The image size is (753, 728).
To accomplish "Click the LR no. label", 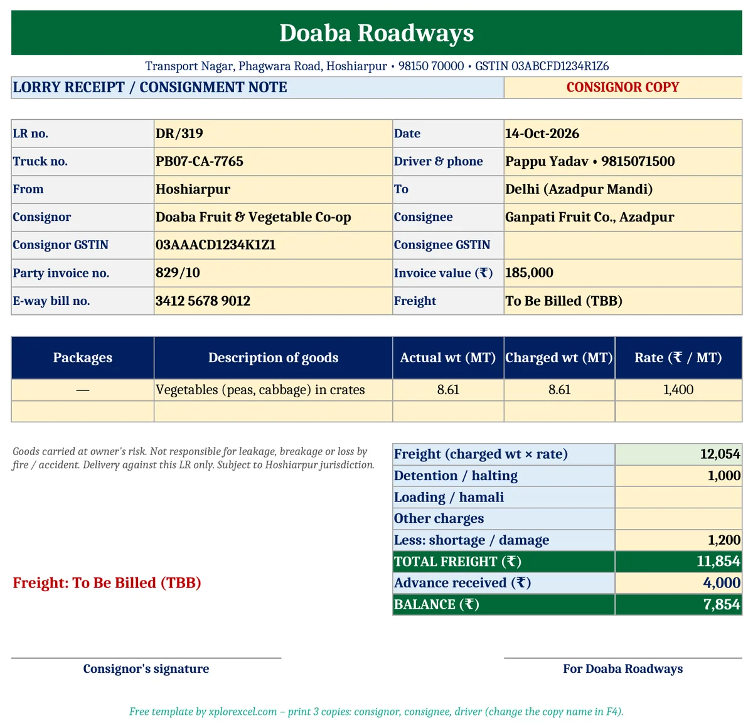I will [x=83, y=134].
